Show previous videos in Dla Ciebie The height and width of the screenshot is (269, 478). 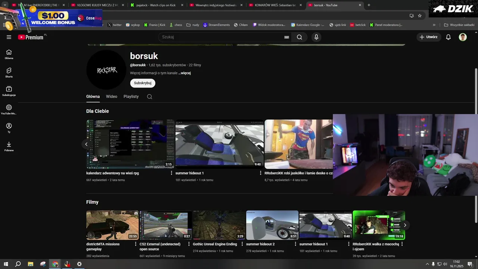pyautogui.click(x=86, y=144)
